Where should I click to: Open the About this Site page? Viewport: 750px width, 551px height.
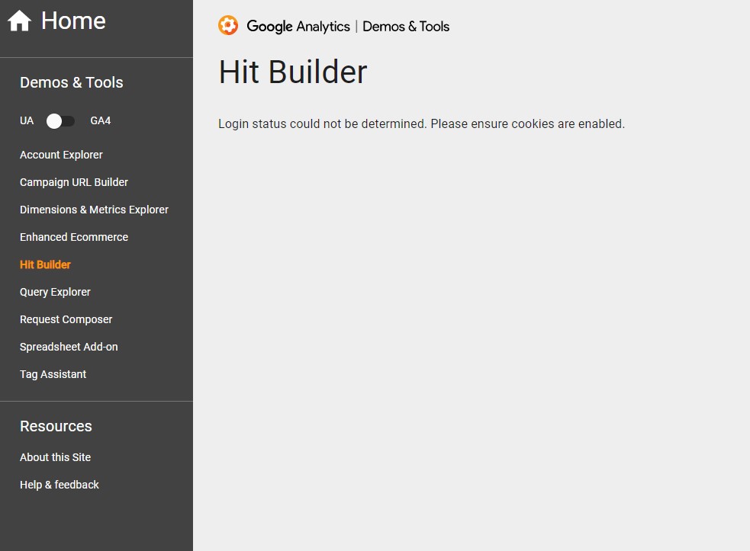click(55, 457)
